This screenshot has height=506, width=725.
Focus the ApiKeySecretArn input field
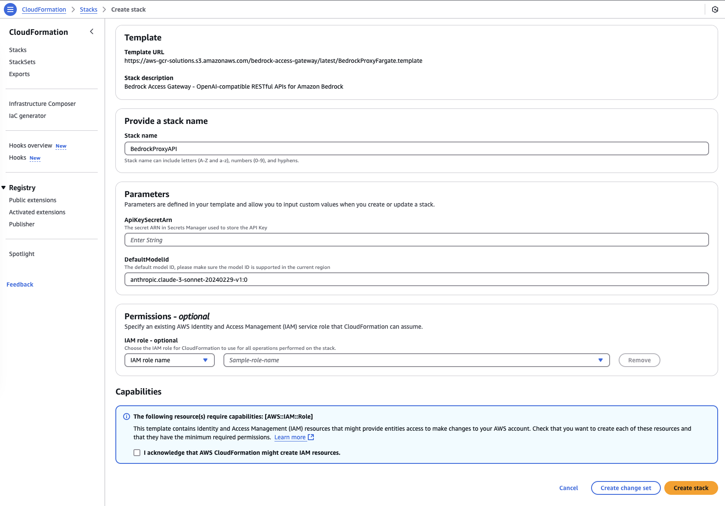(x=417, y=240)
